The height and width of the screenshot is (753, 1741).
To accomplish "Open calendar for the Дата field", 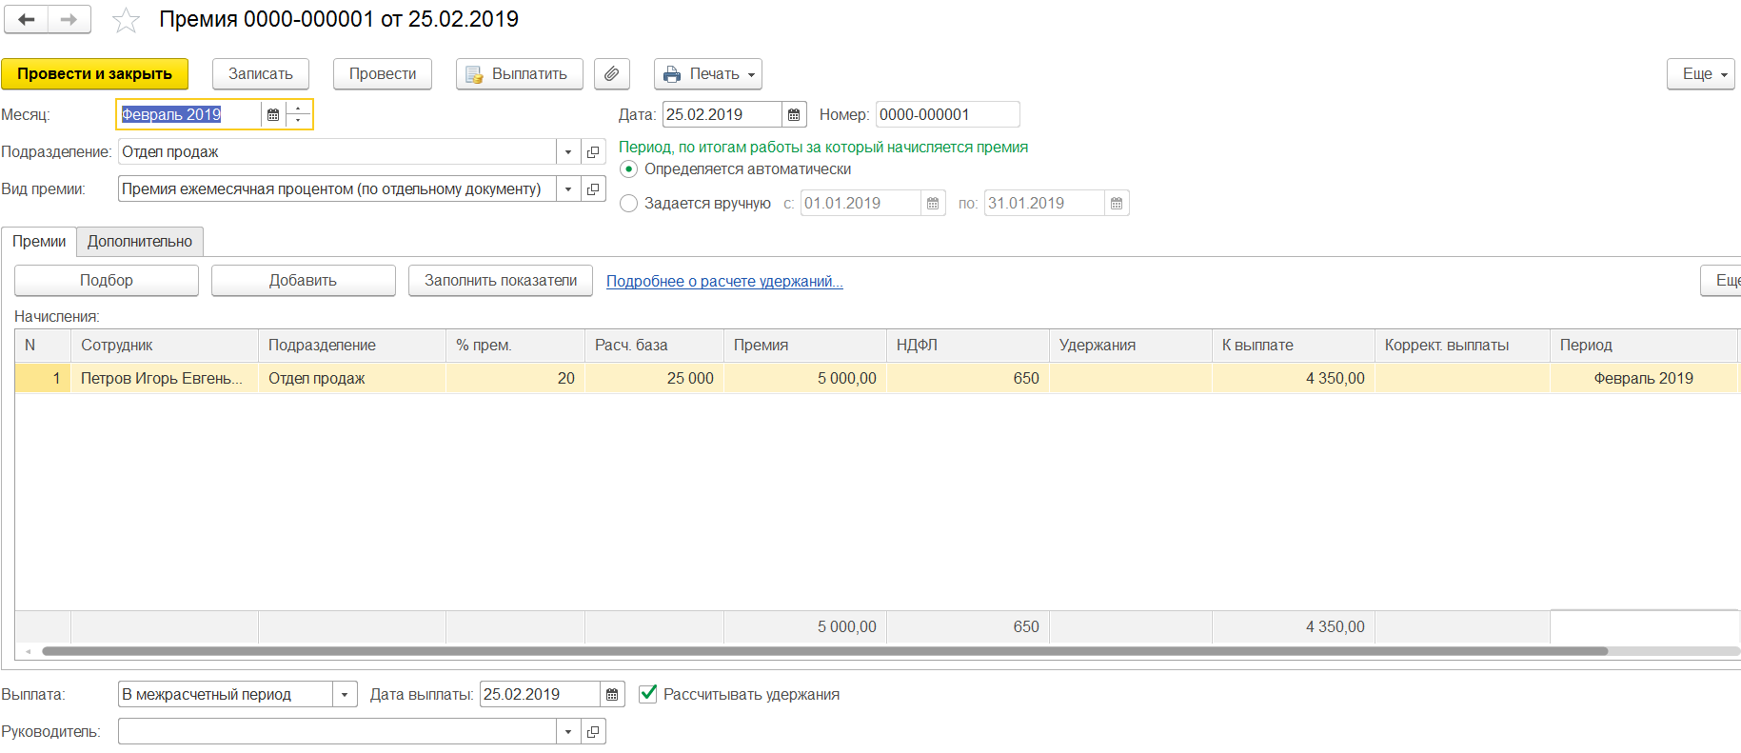I will 794,115.
